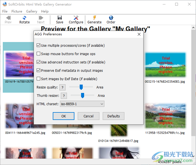Select thumbnail 113958-1535254798fc1c.jpg
The image size is (196, 165).
(165, 116)
